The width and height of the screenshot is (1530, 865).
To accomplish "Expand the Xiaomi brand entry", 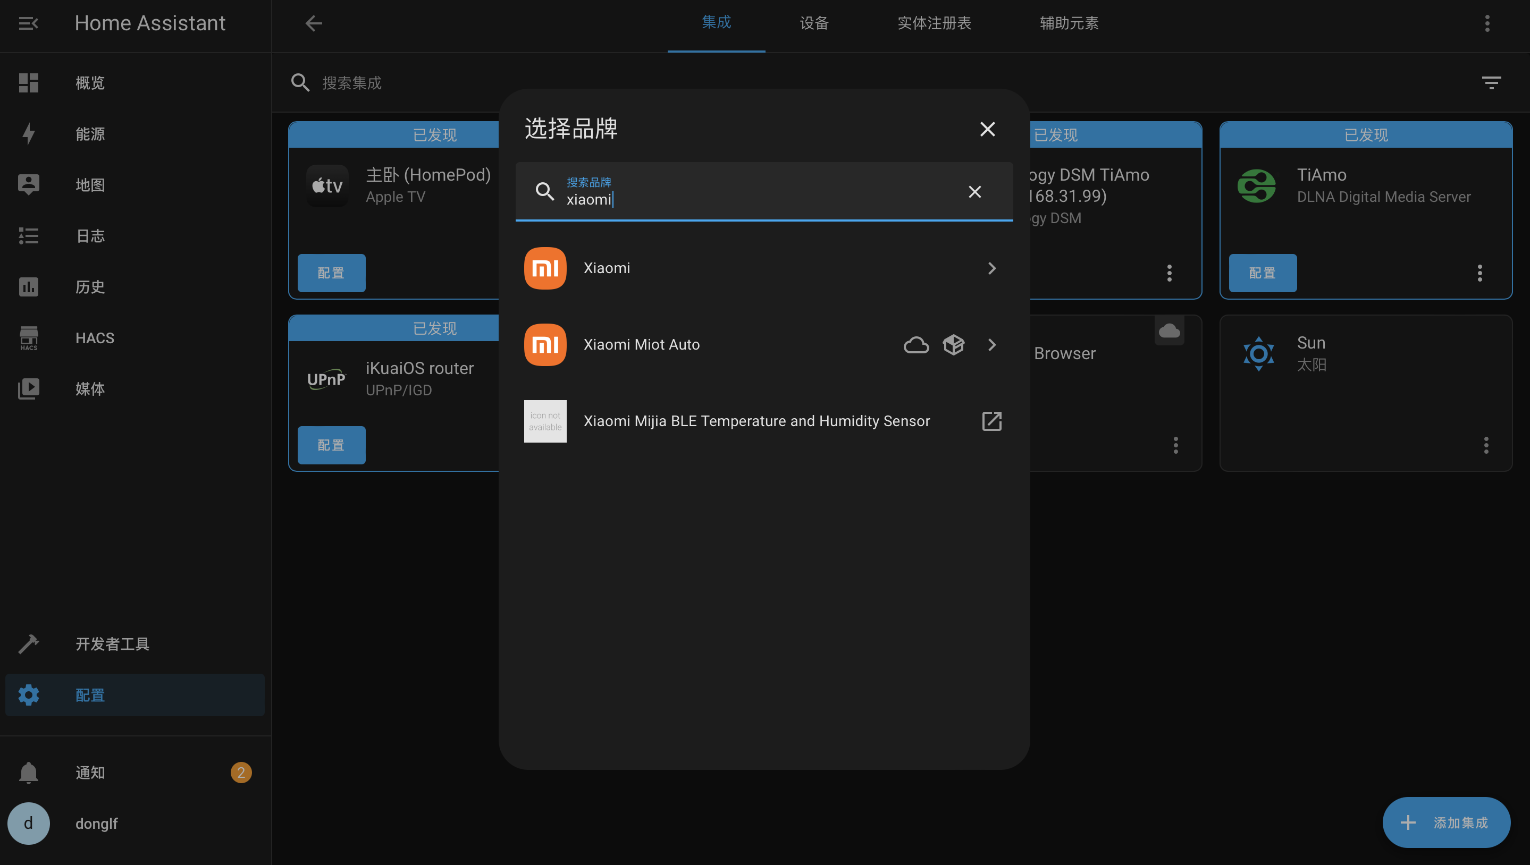I will [x=991, y=268].
